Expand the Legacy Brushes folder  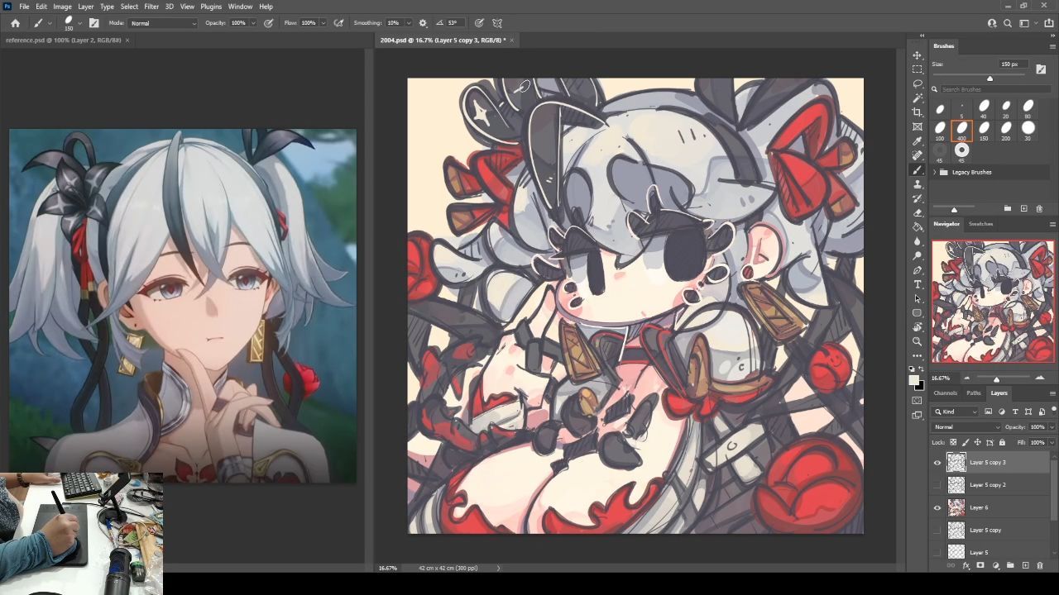click(x=935, y=172)
